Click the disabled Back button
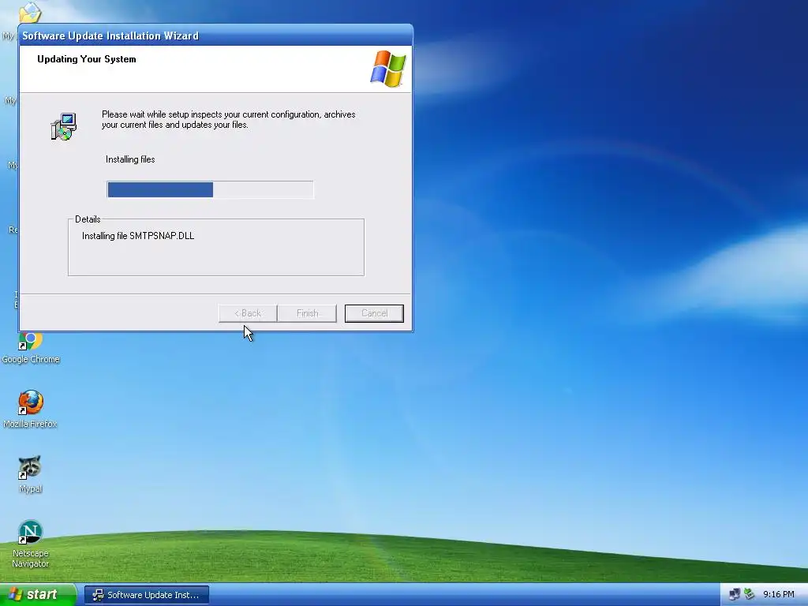The width and height of the screenshot is (808, 606). click(x=248, y=313)
